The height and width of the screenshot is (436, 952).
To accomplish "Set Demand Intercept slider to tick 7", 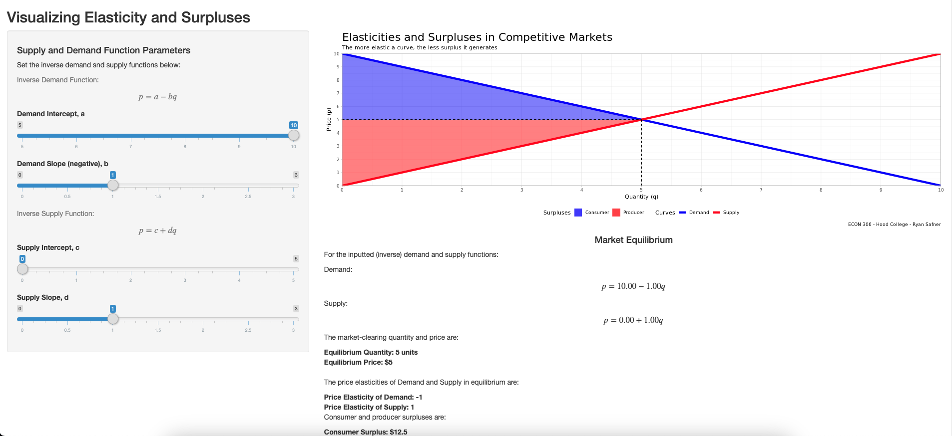I will (x=131, y=135).
